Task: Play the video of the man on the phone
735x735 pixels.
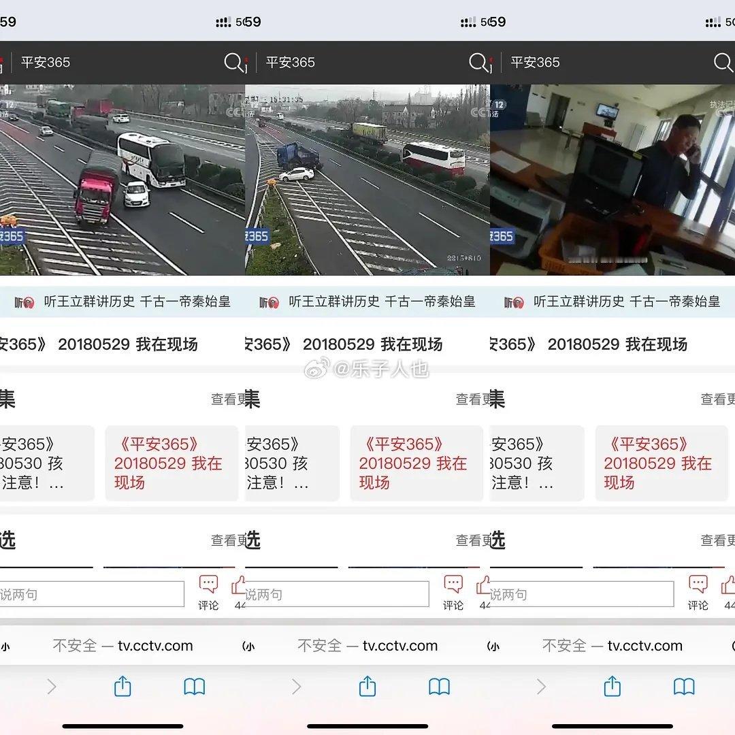Action: coord(612,180)
